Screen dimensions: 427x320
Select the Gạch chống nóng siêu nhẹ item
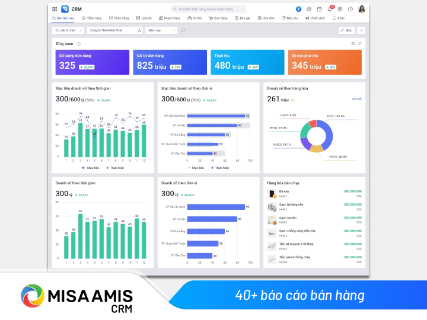click(314, 233)
